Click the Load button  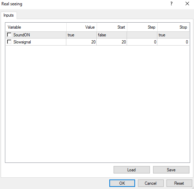click(x=132, y=170)
